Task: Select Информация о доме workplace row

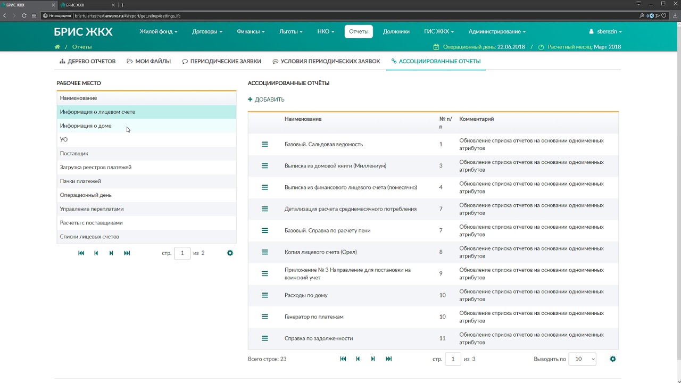Action: [146, 126]
